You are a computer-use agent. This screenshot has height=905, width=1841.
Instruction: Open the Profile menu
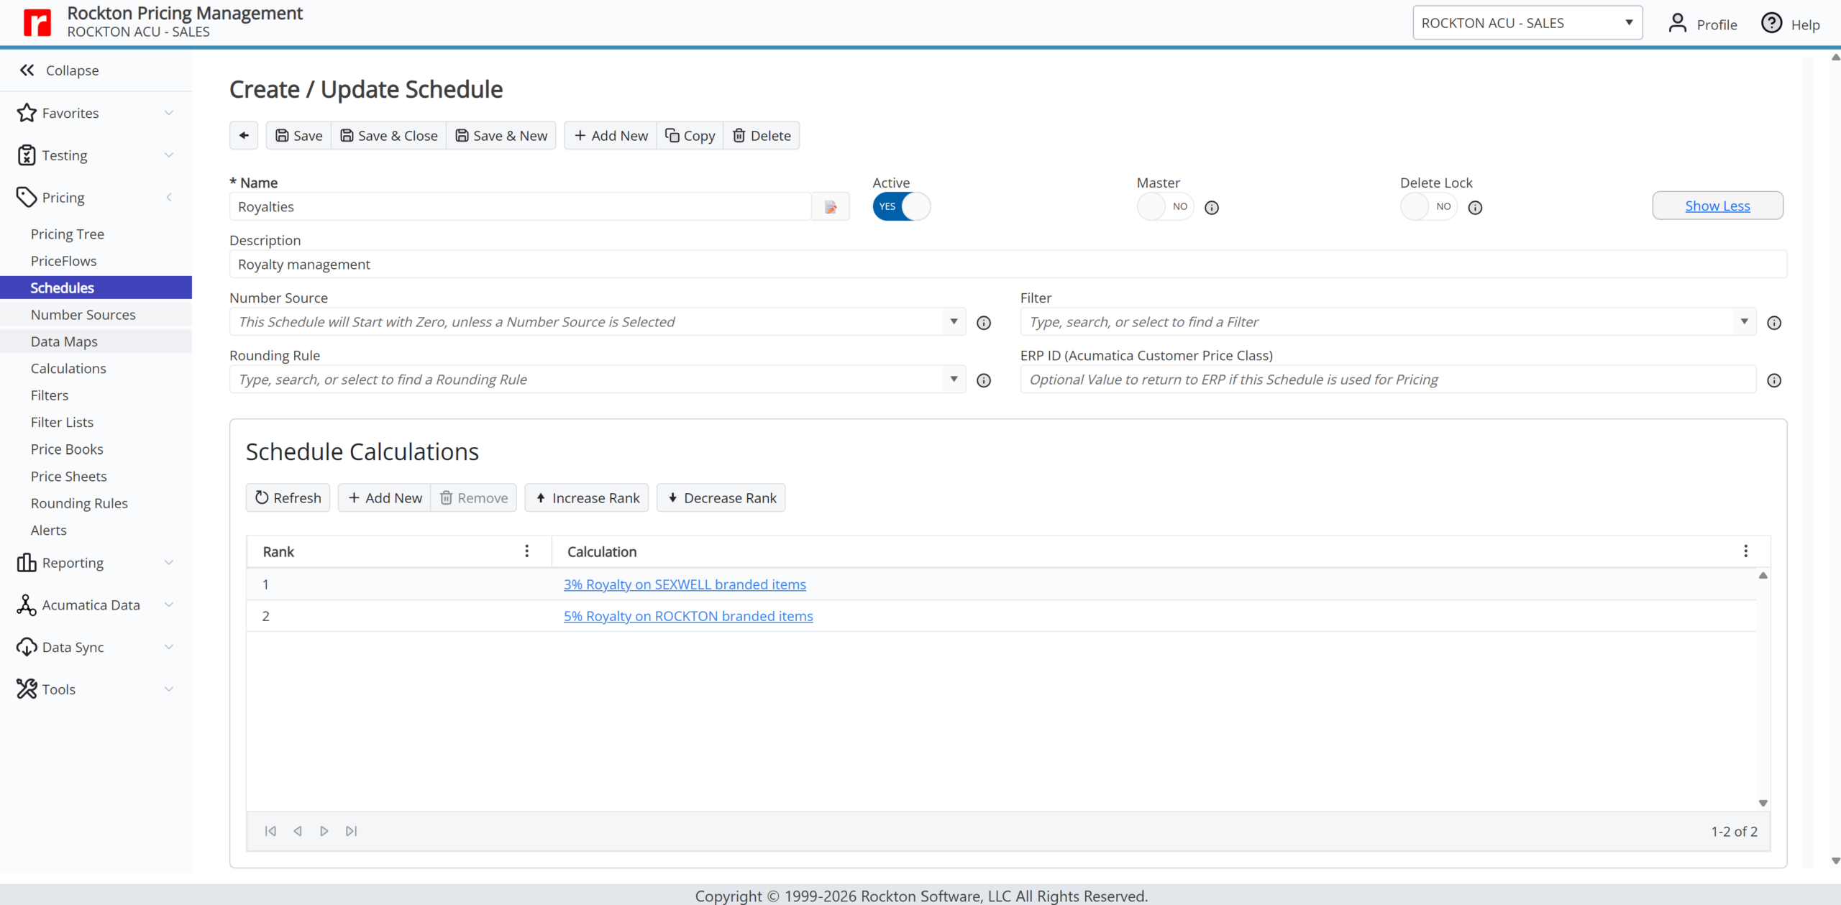coord(1703,24)
